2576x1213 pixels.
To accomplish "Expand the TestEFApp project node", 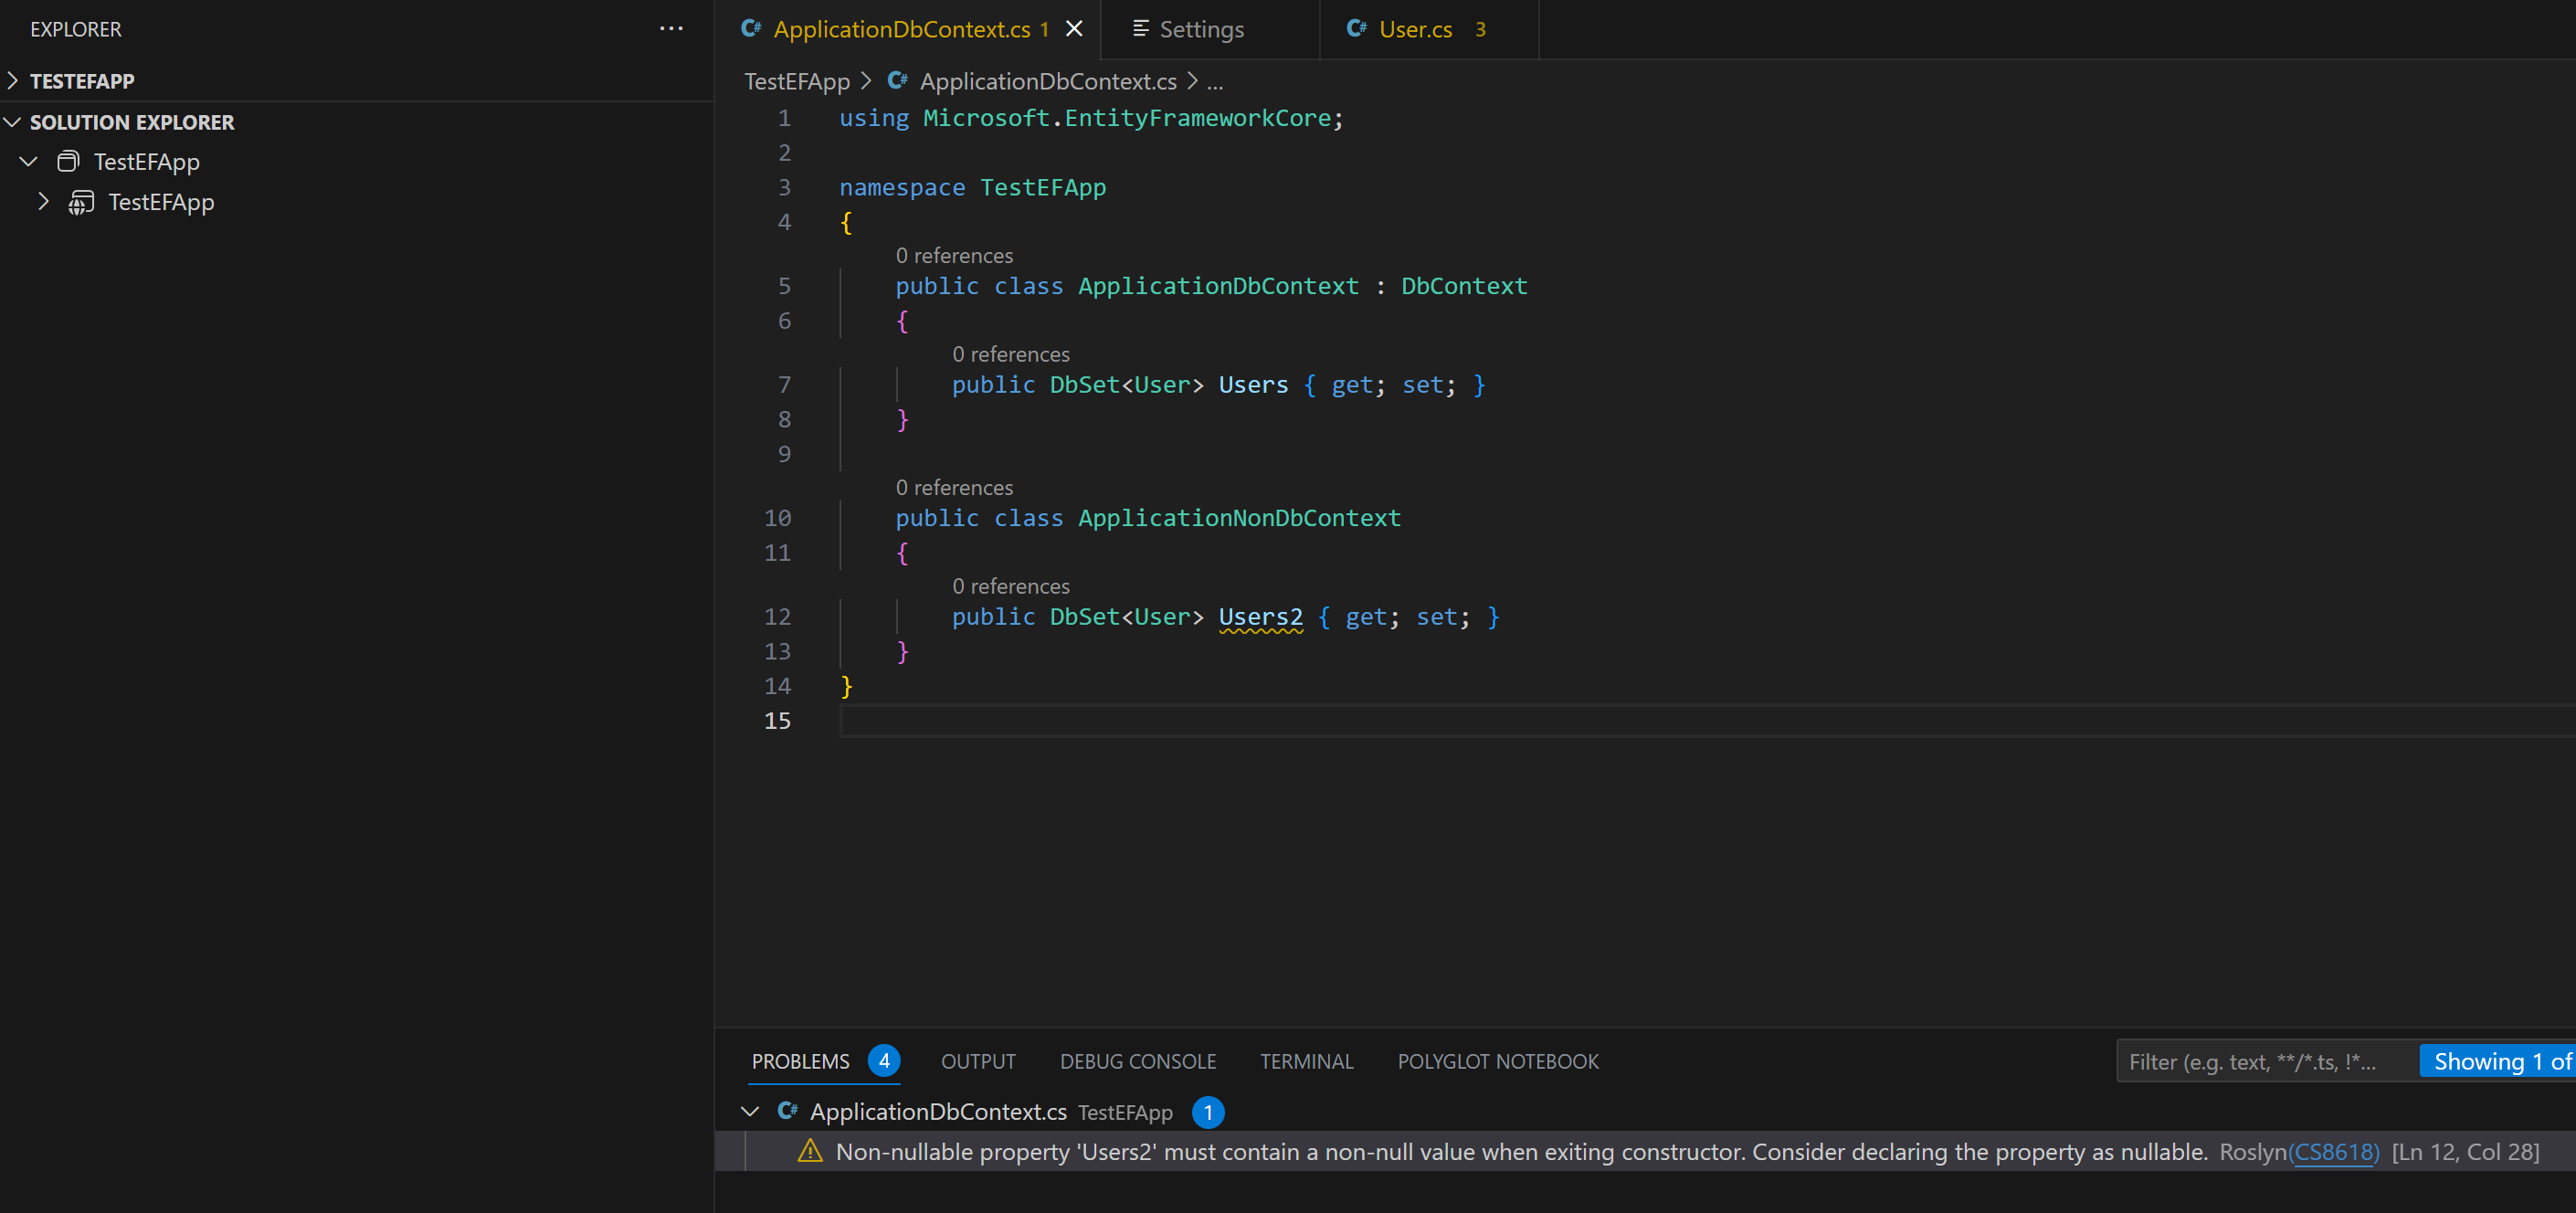I will pyautogui.click(x=43, y=201).
